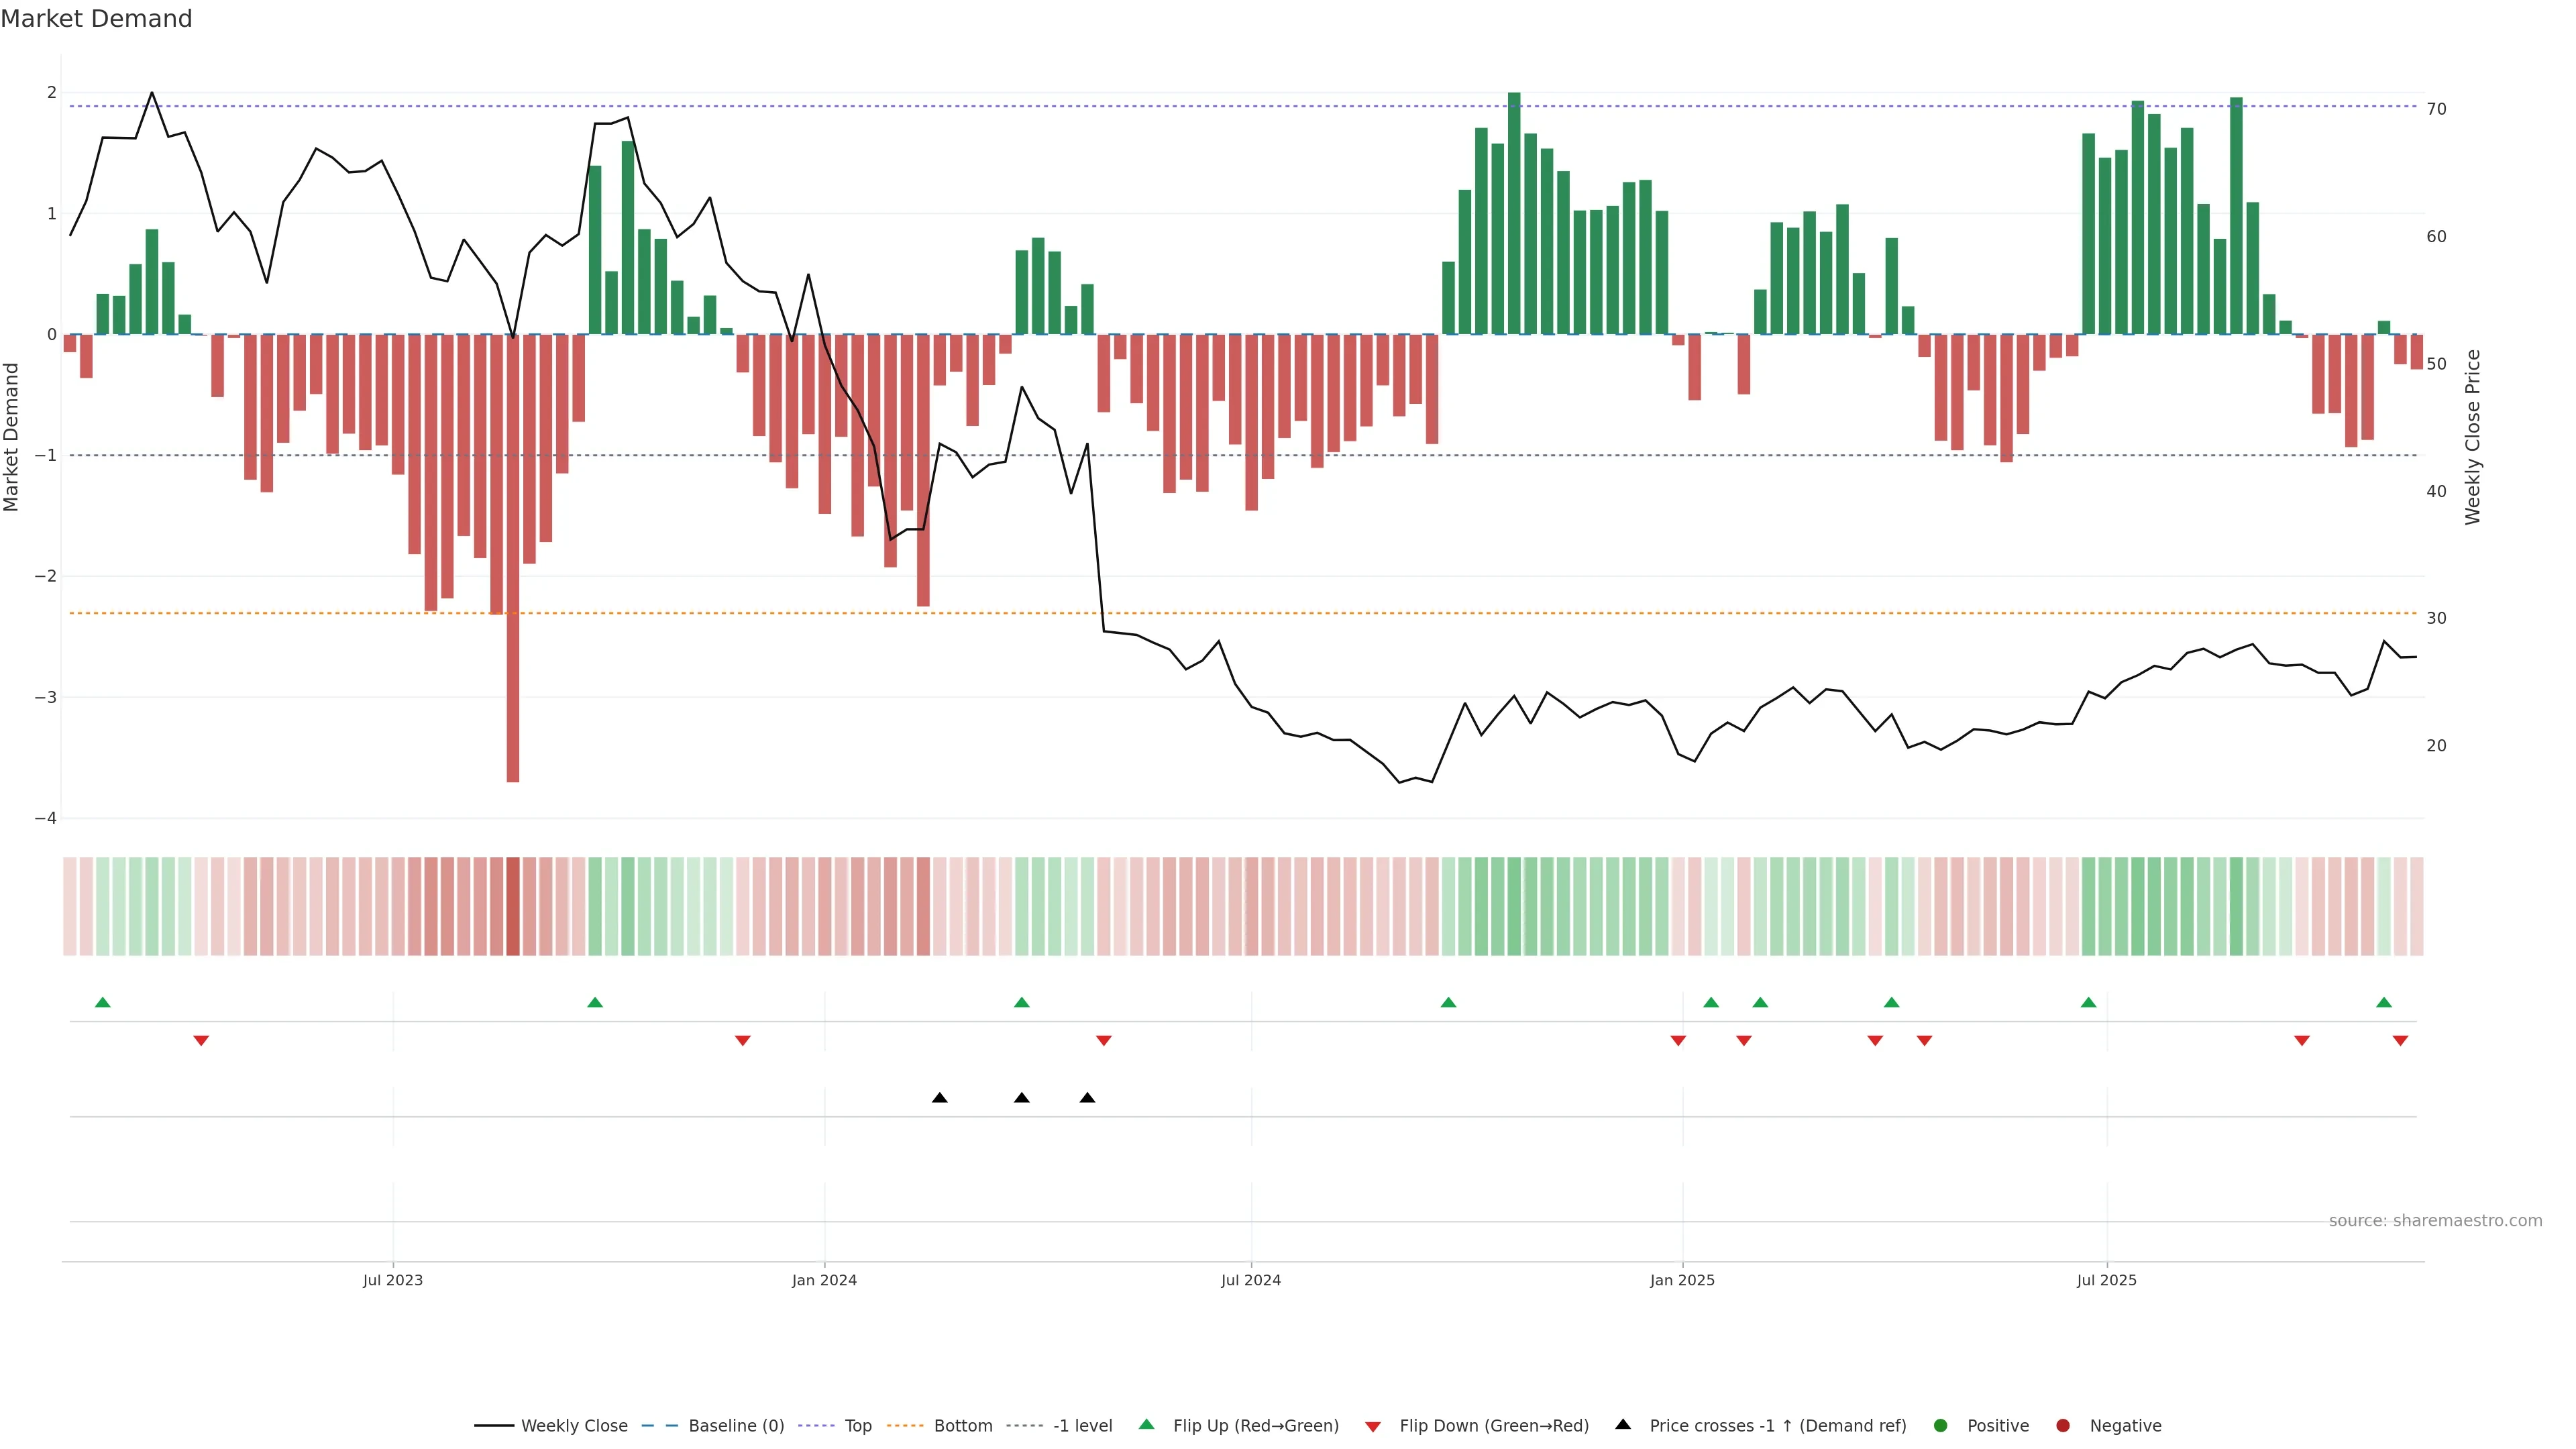Click the red Flip Down legend triangle
Viewport: 2576px width, 1449px height.
[x=1373, y=1426]
